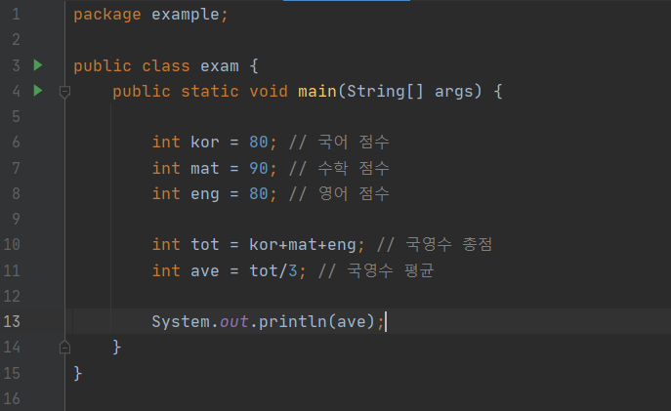Image resolution: width=671 pixels, height=411 pixels.
Task: Click the comment '국영수 평균' on line 11
Action: coord(391,270)
